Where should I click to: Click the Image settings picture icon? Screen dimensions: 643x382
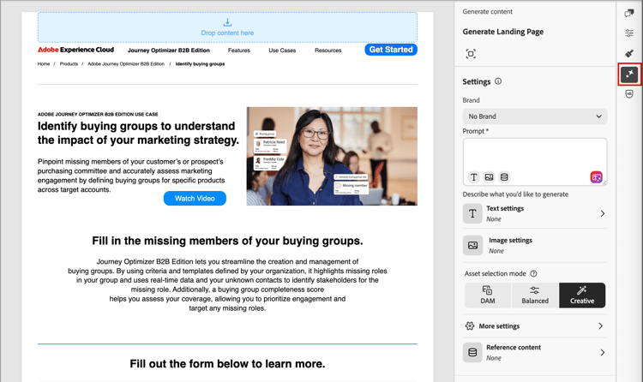[x=472, y=245]
